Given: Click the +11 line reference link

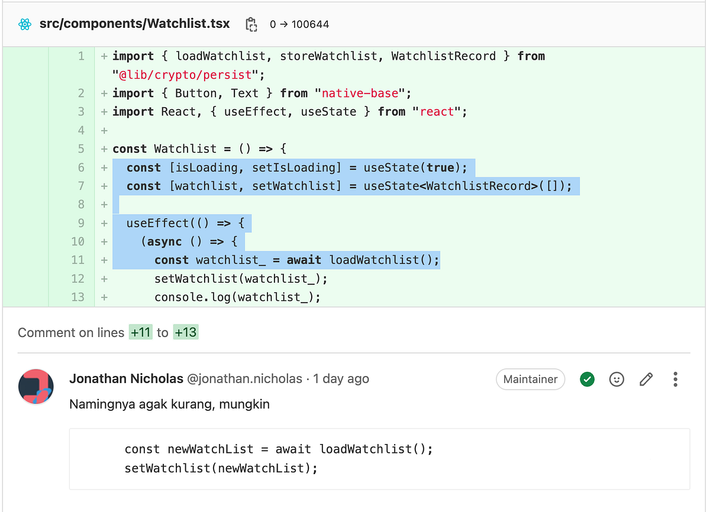Looking at the screenshot, I should pos(141,332).
